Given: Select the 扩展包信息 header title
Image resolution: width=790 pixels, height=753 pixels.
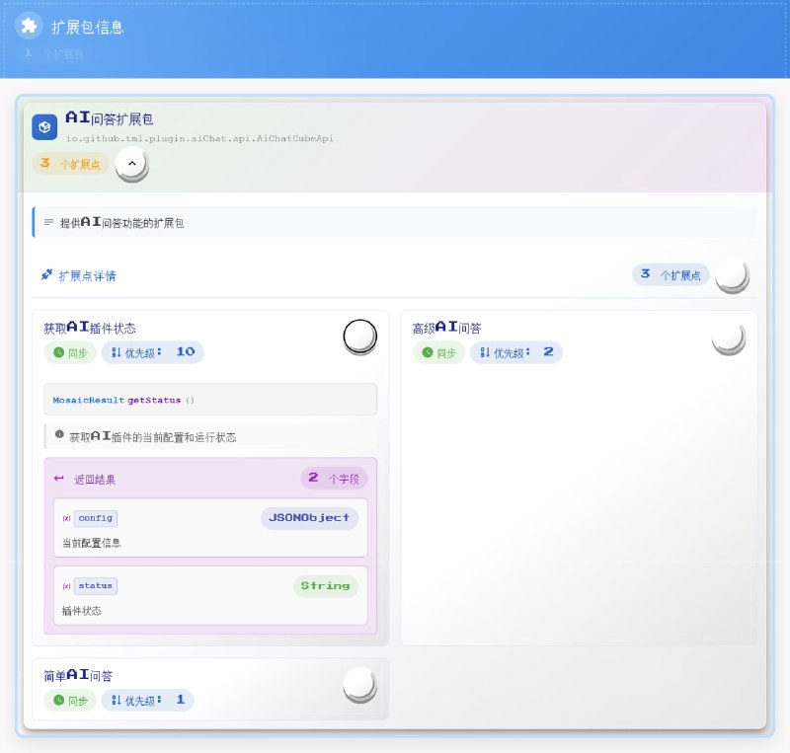Looking at the screenshot, I should click(90, 28).
